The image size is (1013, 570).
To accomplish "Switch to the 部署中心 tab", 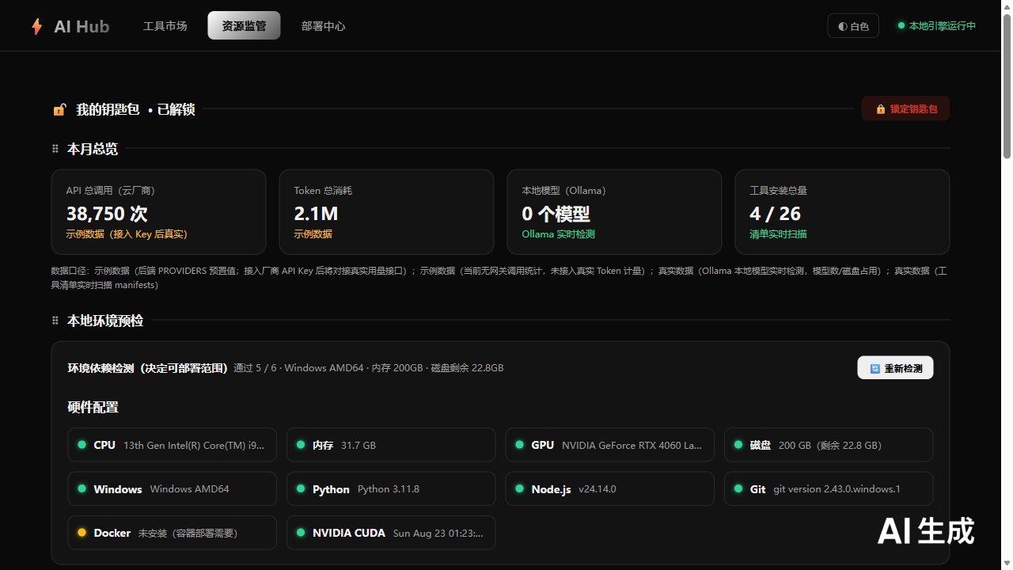I will coord(324,25).
